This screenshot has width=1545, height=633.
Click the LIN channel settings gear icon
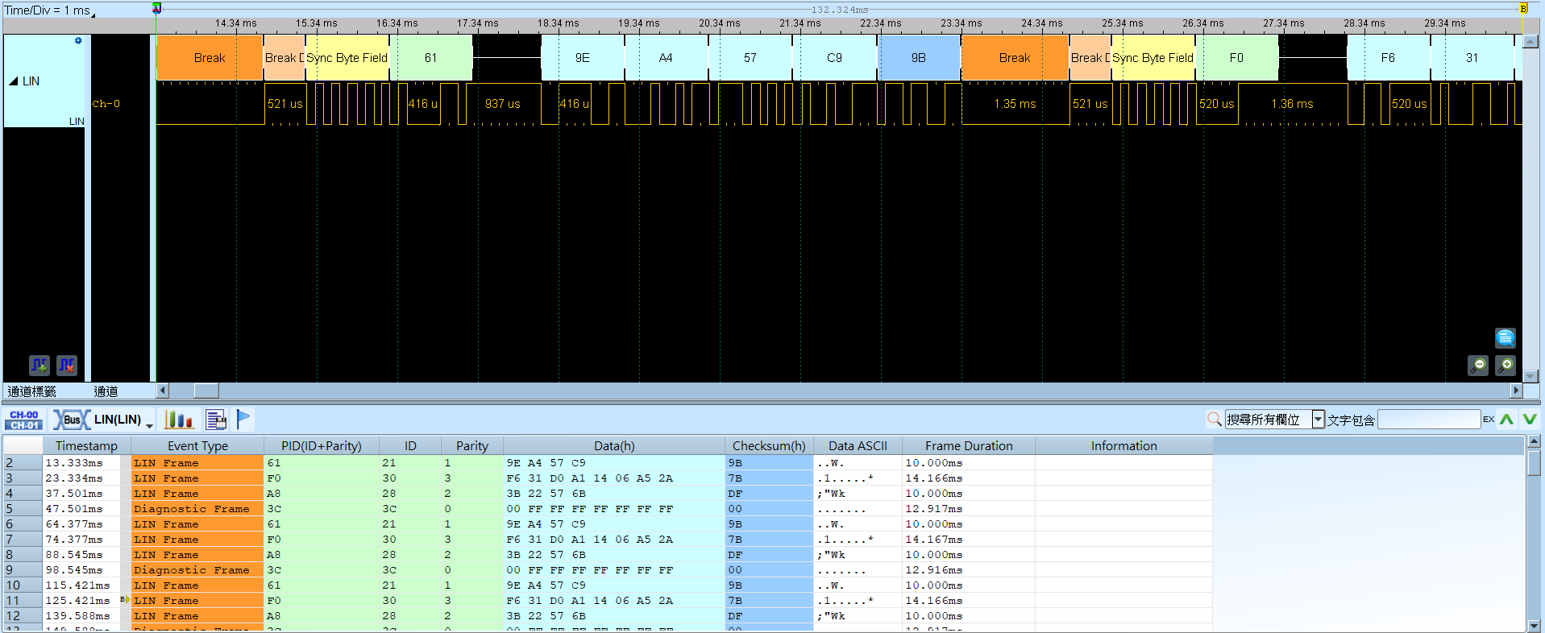click(x=78, y=40)
